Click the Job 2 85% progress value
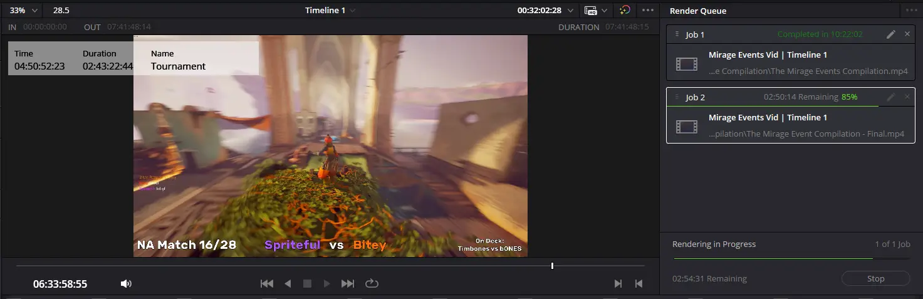This screenshot has width=923, height=299. coord(850,97)
